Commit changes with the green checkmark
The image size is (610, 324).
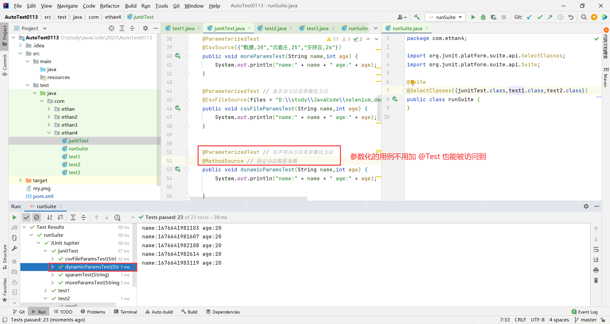540,17
